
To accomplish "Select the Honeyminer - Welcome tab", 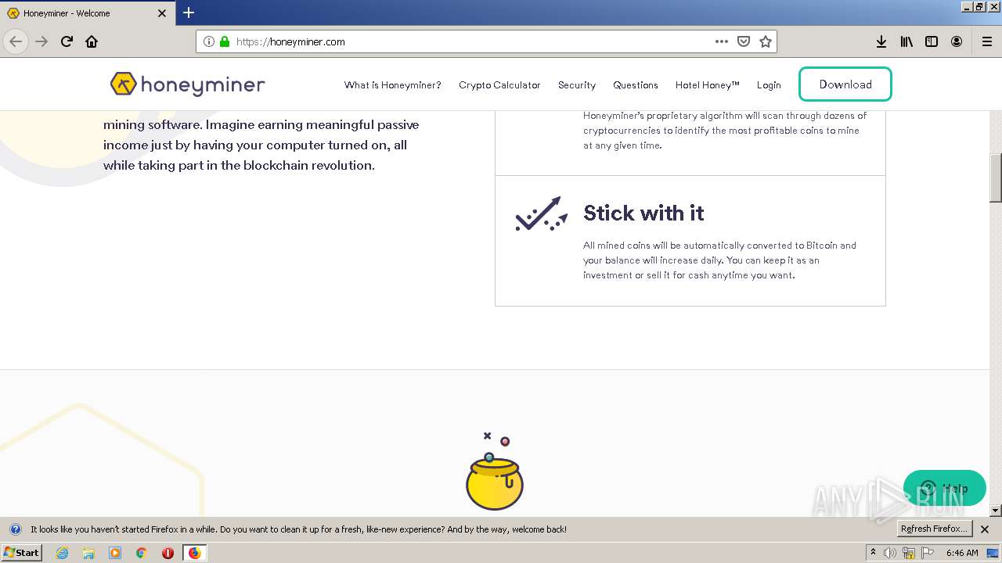I will coord(87,13).
